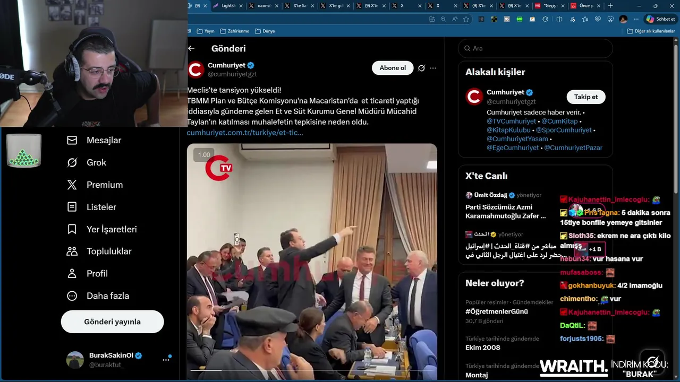Open the browser settings three-dot menu
Image resolution: width=680 pixels, height=382 pixels.
pyautogui.click(x=636, y=19)
